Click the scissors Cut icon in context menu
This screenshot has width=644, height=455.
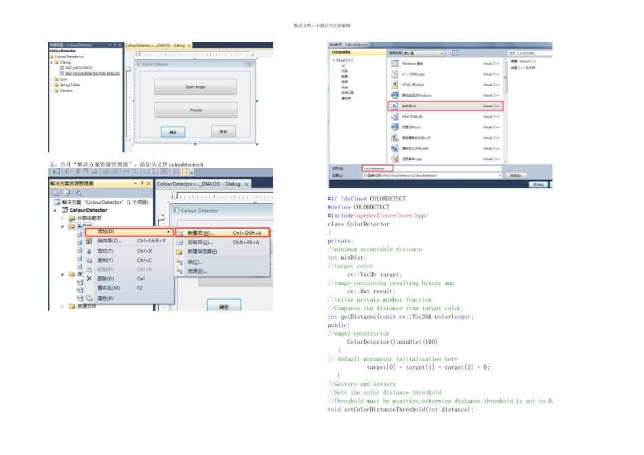[89, 251]
